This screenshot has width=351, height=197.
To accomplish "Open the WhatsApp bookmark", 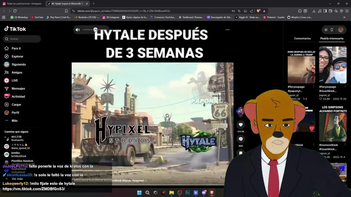I will (x=19, y=17).
